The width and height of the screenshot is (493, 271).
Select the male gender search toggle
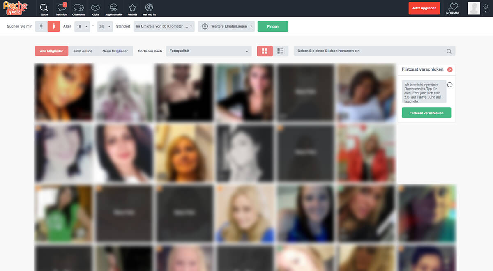click(41, 26)
